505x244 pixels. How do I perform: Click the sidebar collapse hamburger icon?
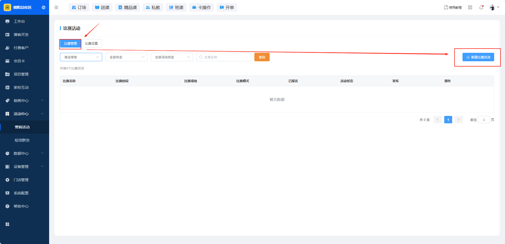pos(56,7)
